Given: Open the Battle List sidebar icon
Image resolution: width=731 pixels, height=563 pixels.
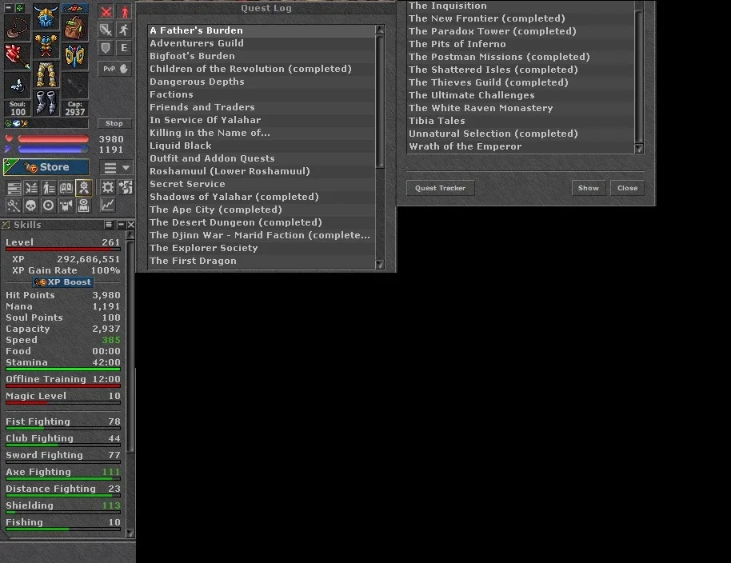Looking at the screenshot, I should click(31, 188).
